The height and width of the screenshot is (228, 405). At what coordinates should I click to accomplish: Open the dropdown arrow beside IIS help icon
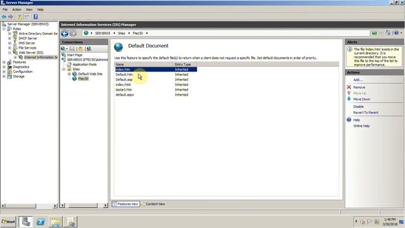click(x=401, y=33)
